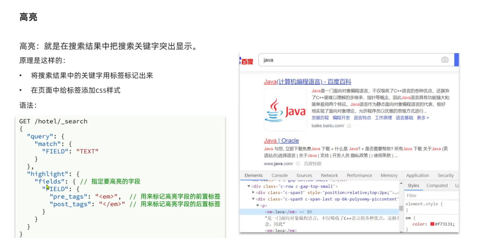The height and width of the screenshot is (238, 481).
Task: Switch to the Console tab
Action: (x=280, y=175)
